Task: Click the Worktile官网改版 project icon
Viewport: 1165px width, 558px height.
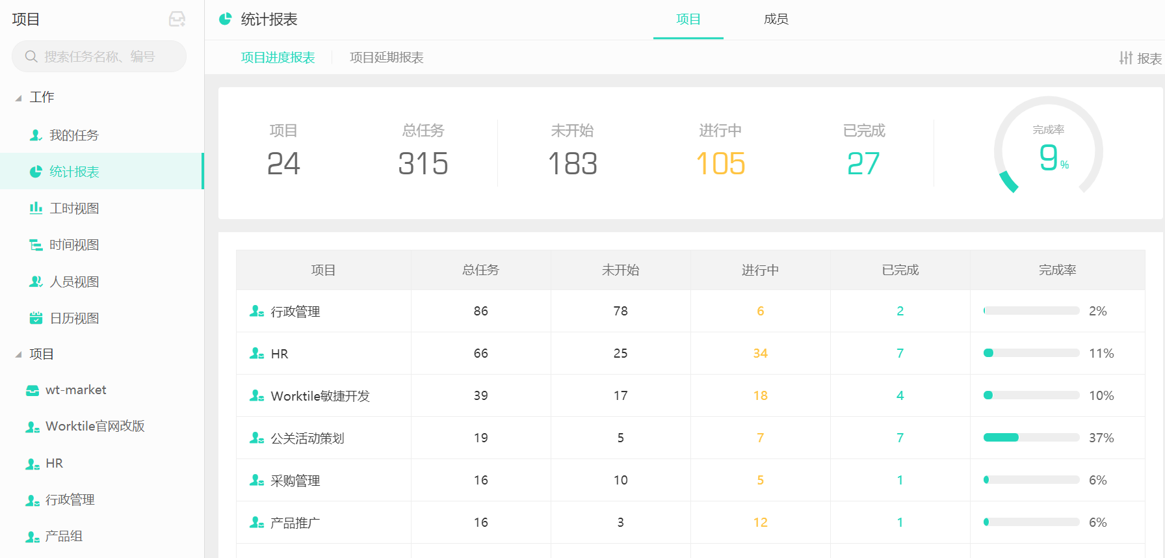Action: (x=33, y=427)
